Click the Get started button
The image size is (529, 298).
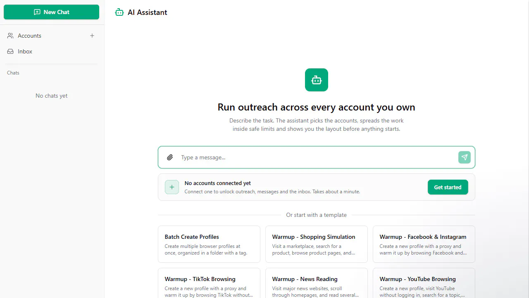448,187
